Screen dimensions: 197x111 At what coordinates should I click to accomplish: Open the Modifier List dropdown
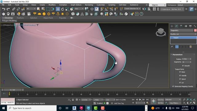tap(183, 34)
